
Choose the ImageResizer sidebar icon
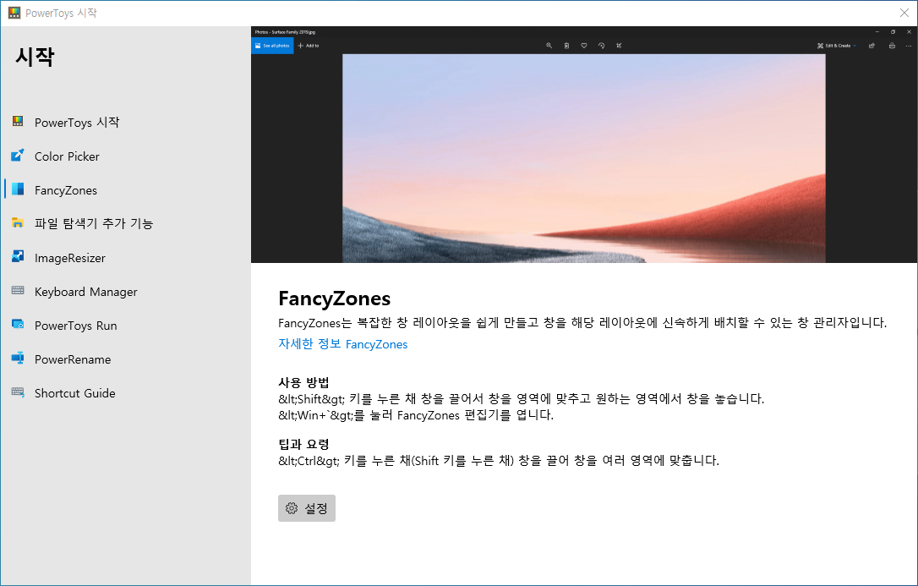[18, 256]
